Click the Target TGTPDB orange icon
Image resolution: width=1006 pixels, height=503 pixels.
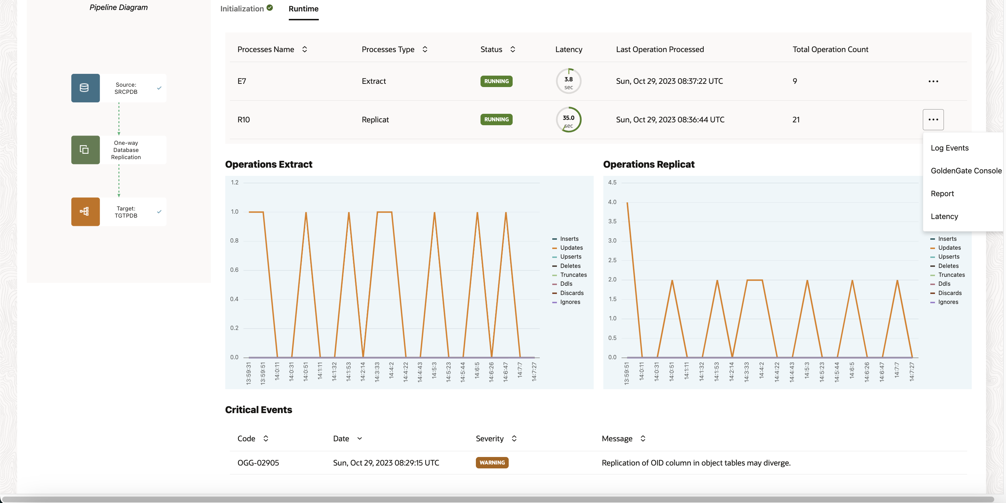tap(85, 212)
